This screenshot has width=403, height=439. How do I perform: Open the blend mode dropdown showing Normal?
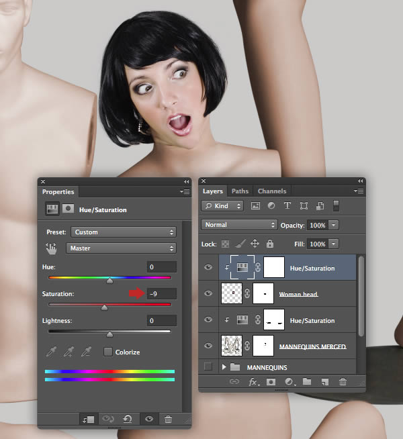tap(240, 225)
